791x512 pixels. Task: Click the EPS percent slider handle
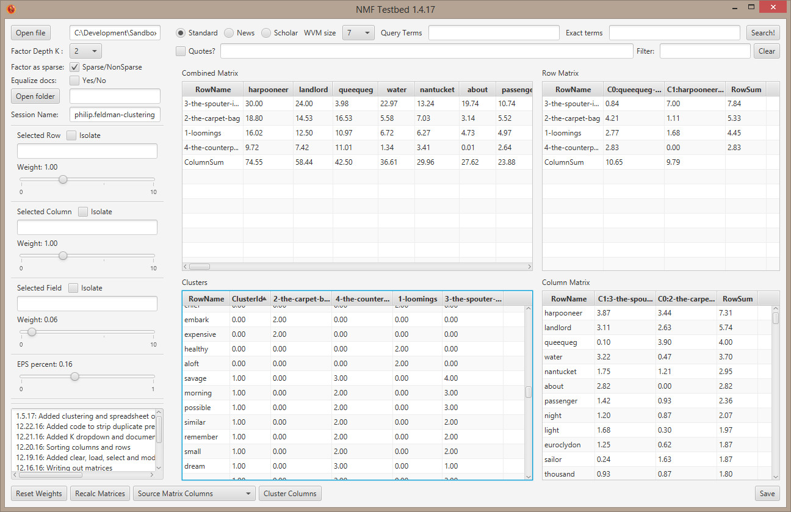(74, 377)
